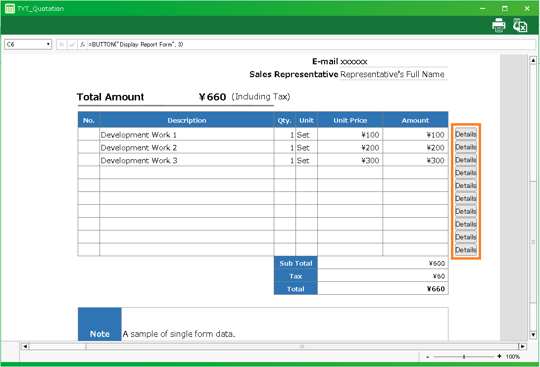Screen dimensions: 540x367
Task: Select the Sub Total value ¥600
Action: coord(383,263)
